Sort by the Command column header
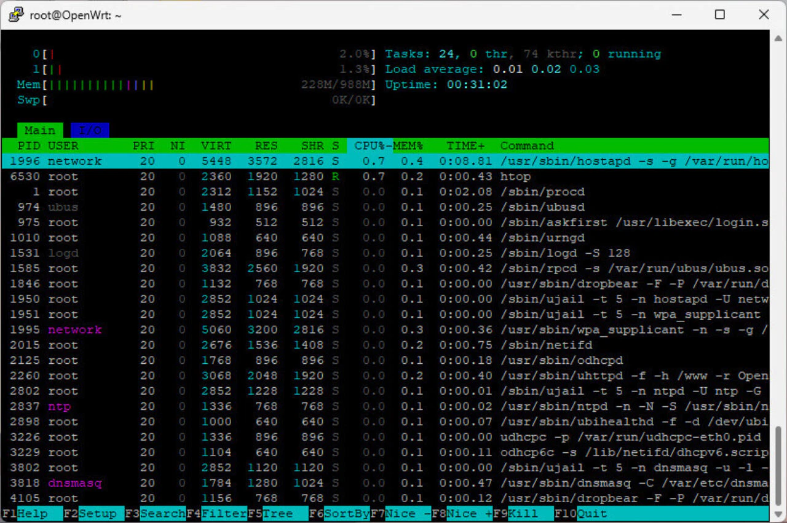The height and width of the screenshot is (523, 787). tap(526, 146)
